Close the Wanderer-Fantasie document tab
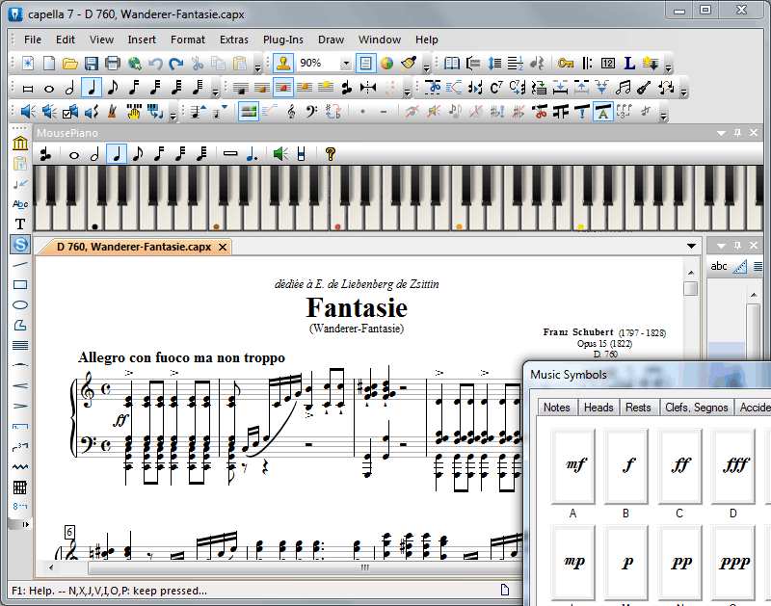 click(x=223, y=247)
